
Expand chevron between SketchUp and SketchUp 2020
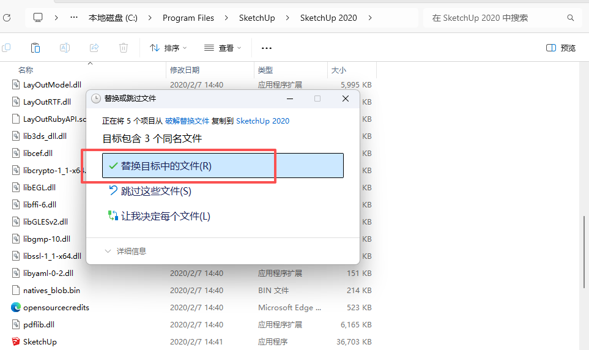287,18
